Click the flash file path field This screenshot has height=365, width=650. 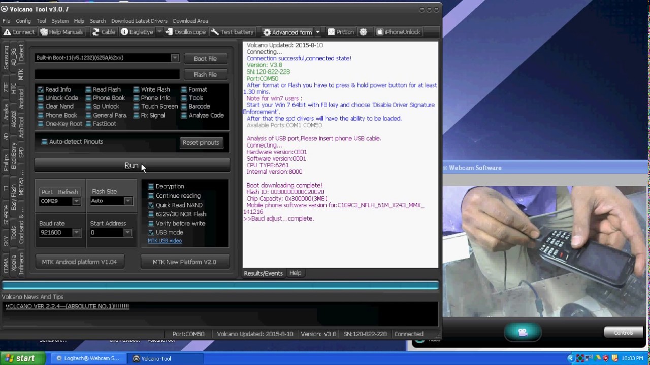107,75
